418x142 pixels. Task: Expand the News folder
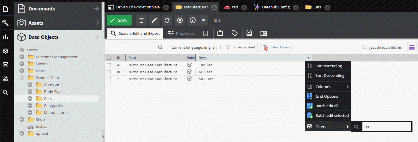(x=22, y=71)
